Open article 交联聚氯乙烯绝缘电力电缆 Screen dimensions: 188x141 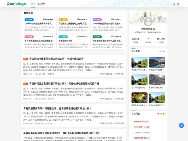[73, 23]
